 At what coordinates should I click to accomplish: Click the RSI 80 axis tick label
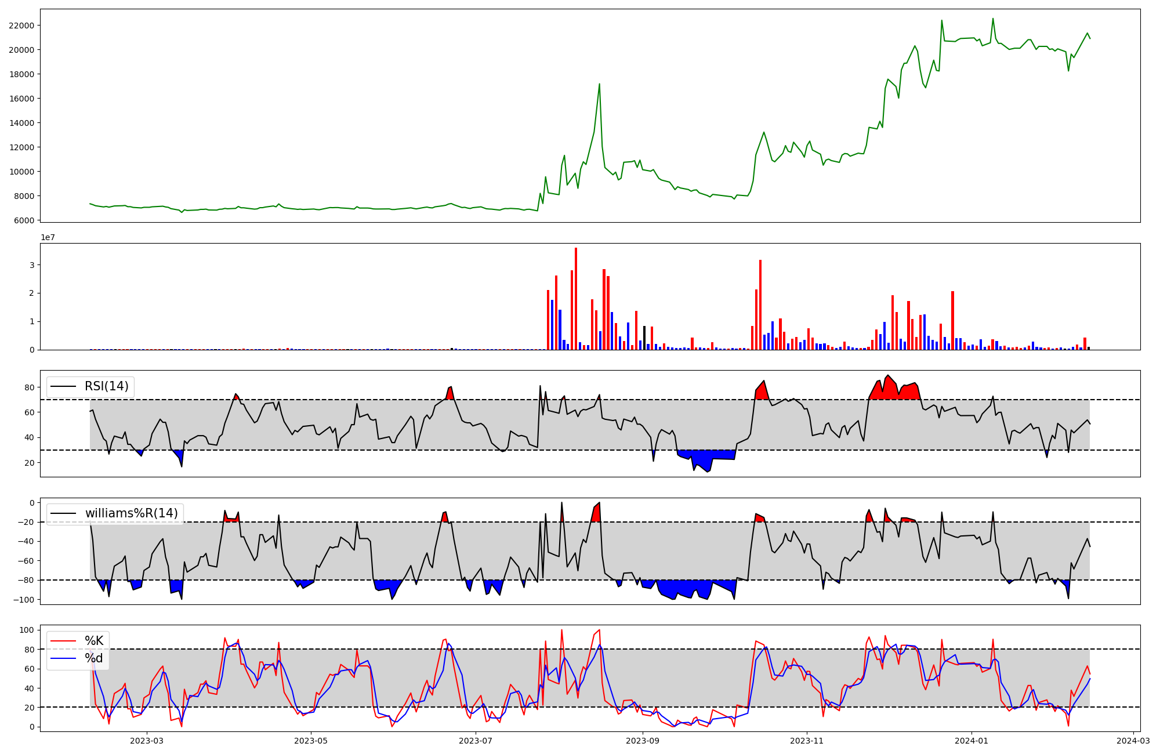pos(29,387)
